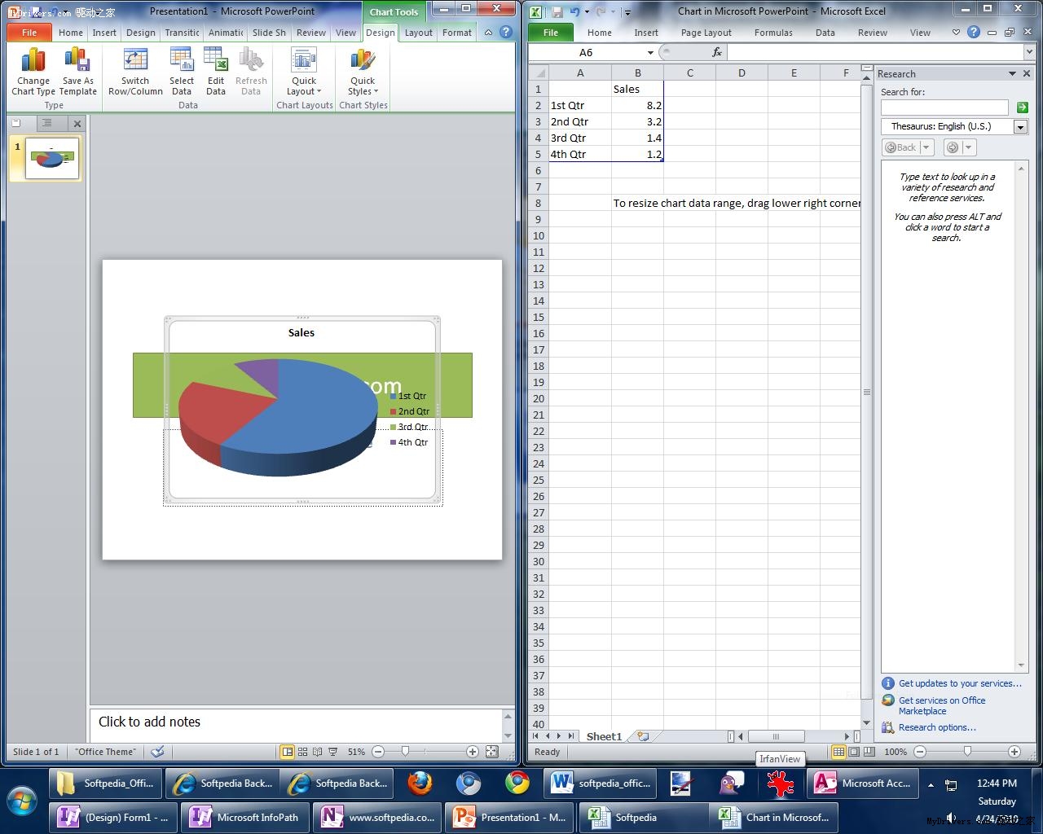Open Excel Help question mark icon
Screen dimensions: 1043x834
pos(974,33)
